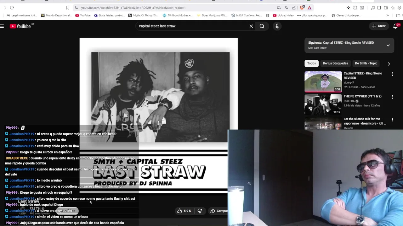Select the 'De tus búsquedas' filter chip
Image resolution: width=403 pixels, height=226 pixels.
335,63
